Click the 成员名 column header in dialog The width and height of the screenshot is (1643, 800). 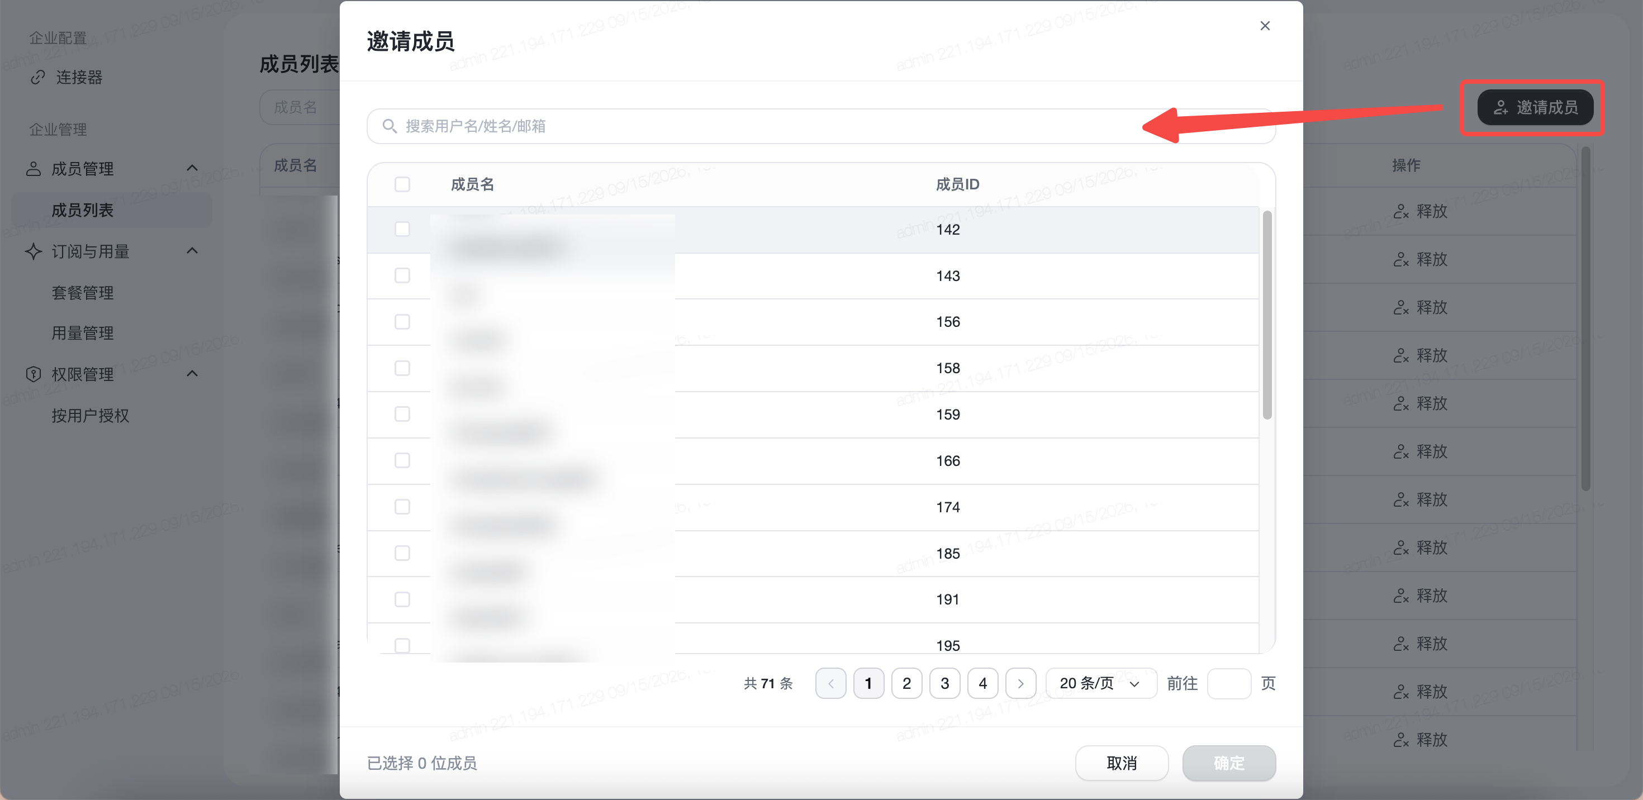click(x=473, y=184)
